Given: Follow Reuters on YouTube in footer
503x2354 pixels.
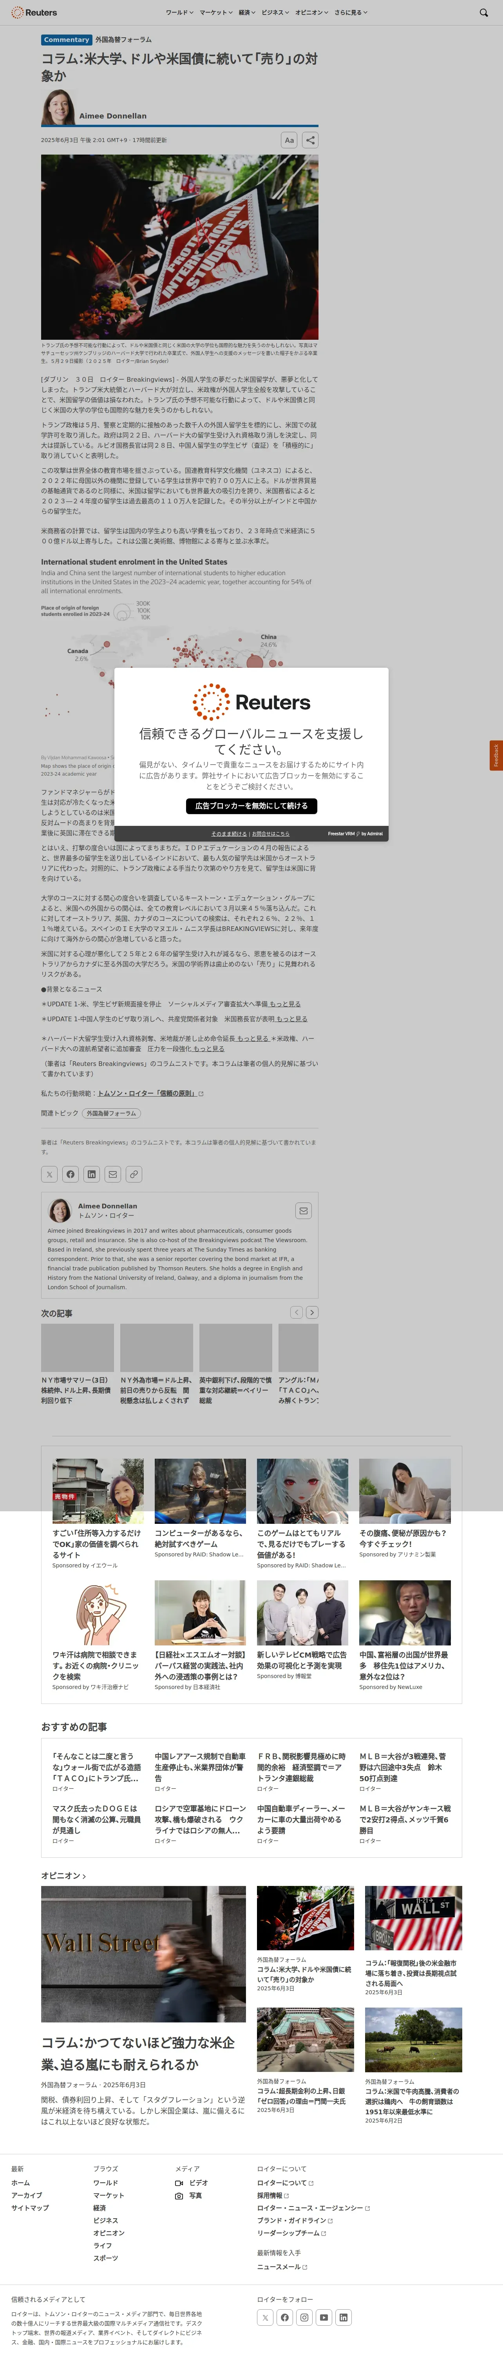Looking at the screenshot, I should point(324,2318).
